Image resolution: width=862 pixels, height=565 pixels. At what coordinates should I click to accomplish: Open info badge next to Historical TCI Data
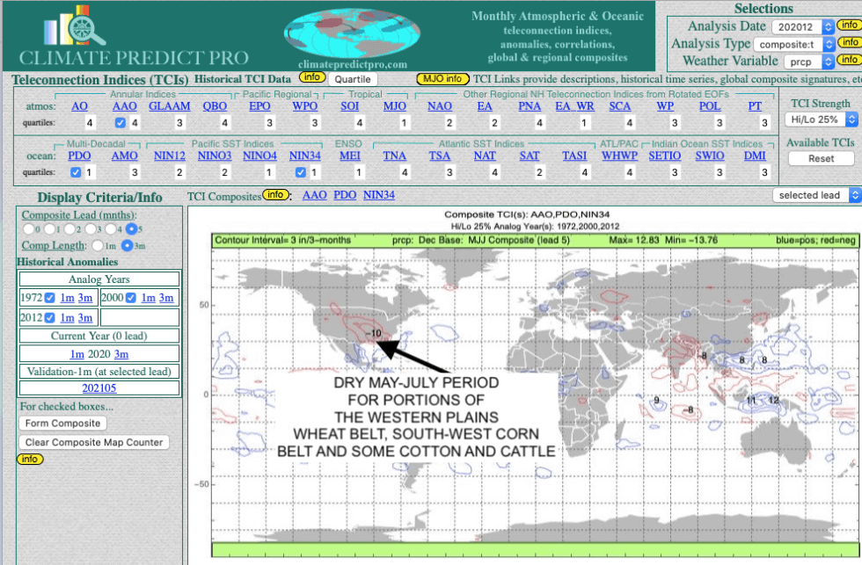(x=311, y=78)
